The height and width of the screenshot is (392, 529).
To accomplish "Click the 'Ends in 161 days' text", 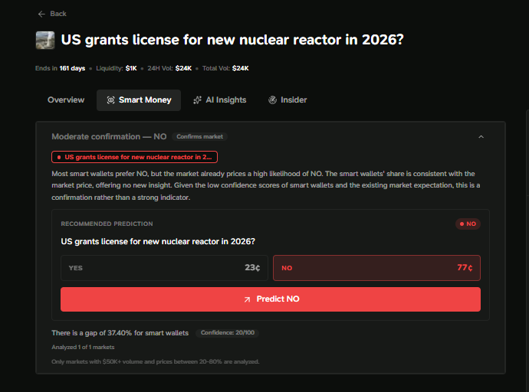I will (60, 68).
